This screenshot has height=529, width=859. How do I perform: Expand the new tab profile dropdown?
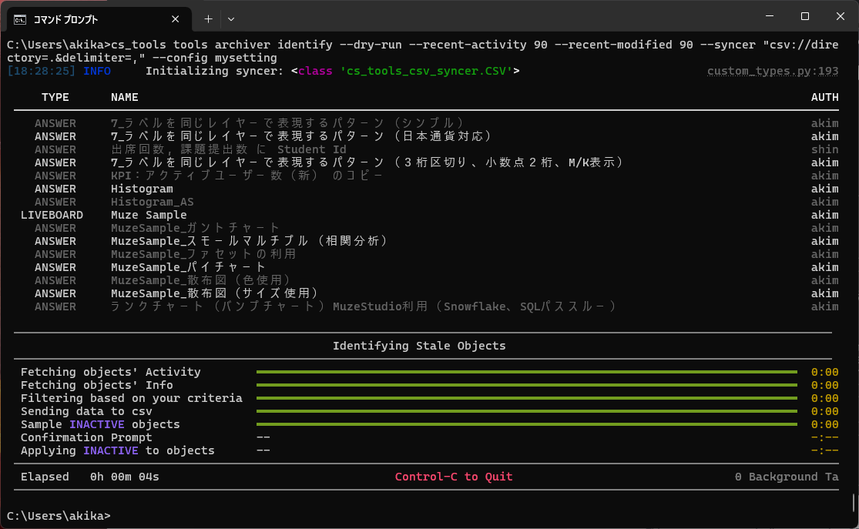[x=231, y=18]
